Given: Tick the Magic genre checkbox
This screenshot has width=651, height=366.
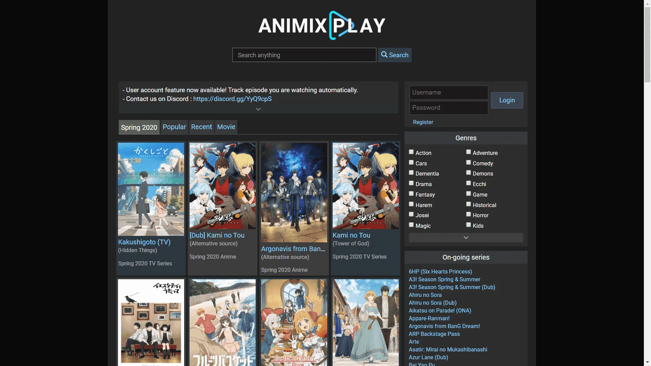Looking at the screenshot, I should click(411, 225).
